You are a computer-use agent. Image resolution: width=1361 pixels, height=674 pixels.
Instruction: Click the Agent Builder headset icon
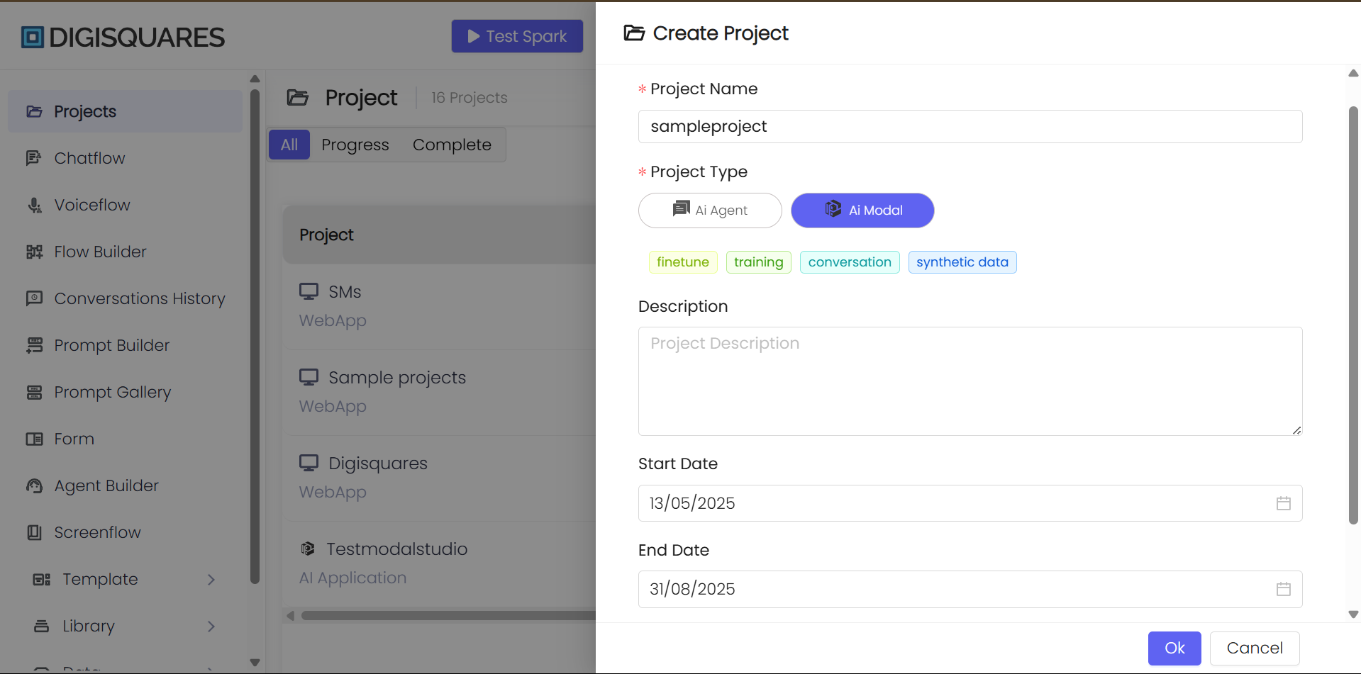34,485
